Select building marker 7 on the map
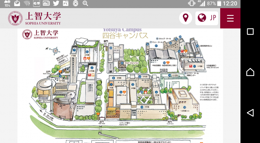Screen dimensions: 260x143 (x=74, y=50)
